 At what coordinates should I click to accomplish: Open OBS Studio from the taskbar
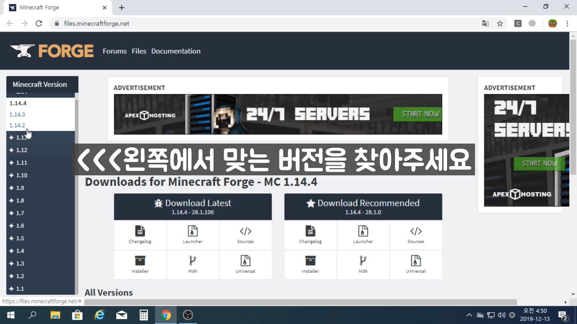click(x=188, y=315)
